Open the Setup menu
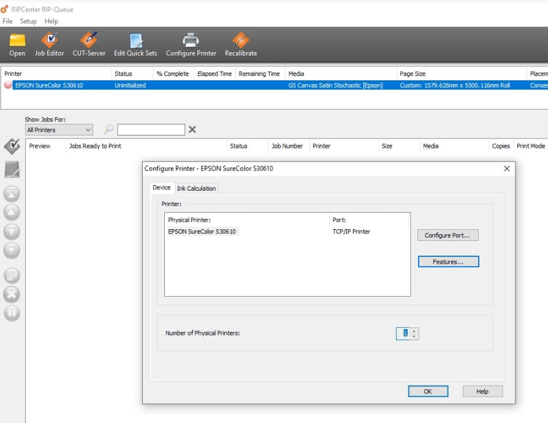 coord(28,21)
